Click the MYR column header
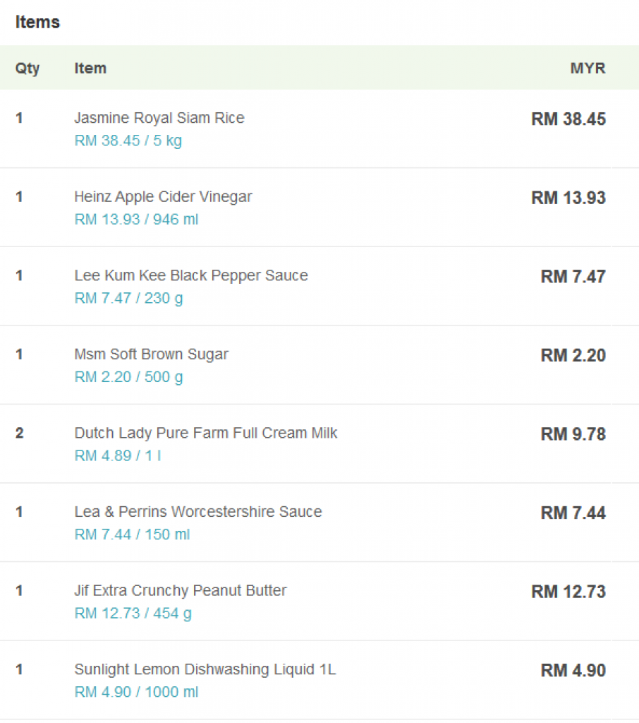 click(588, 68)
